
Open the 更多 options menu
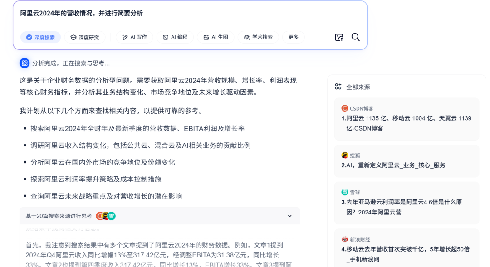click(x=294, y=37)
